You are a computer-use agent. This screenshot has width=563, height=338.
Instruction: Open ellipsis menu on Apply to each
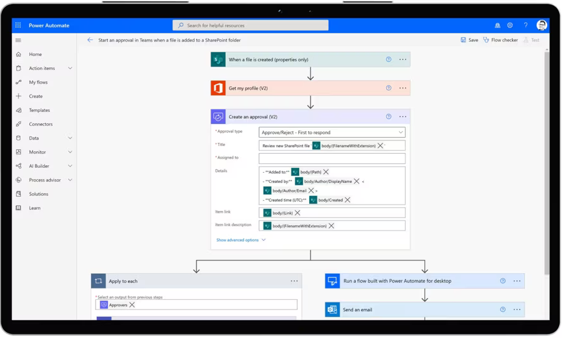pyautogui.click(x=294, y=281)
